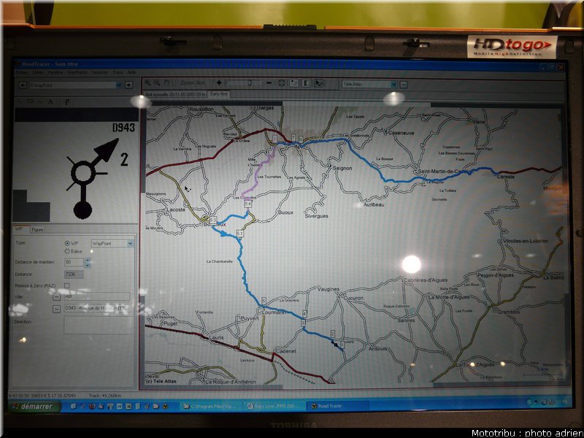The width and height of the screenshot is (584, 438).
Task: Switch to the Sans titre map tab
Action: click(x=218, y=94)
